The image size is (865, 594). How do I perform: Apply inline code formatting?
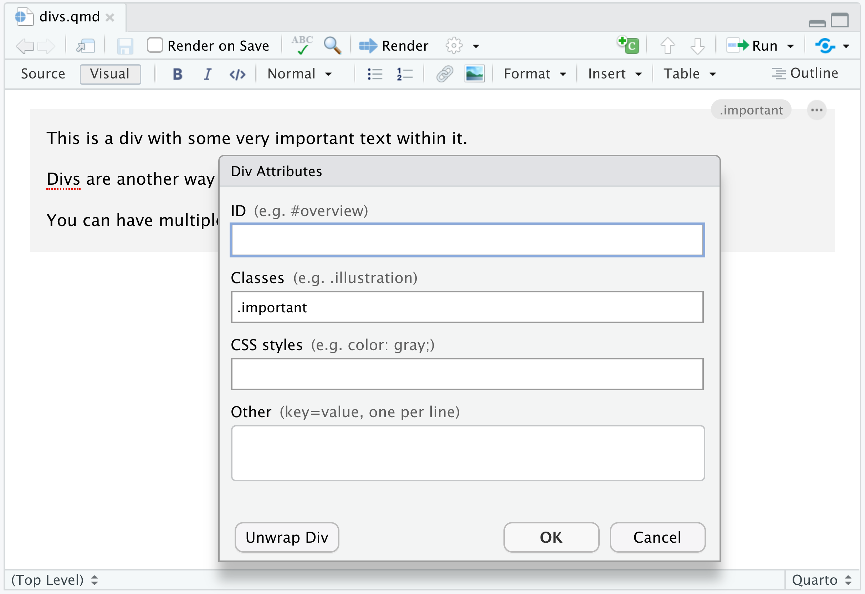coord(237,74)
